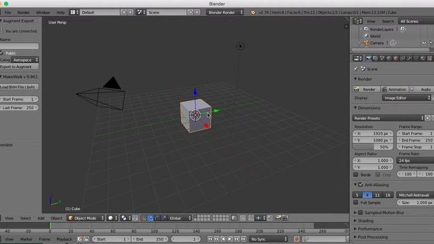Open the Help menu
Screen dimensions: 434x244
(x=60, y=12)
